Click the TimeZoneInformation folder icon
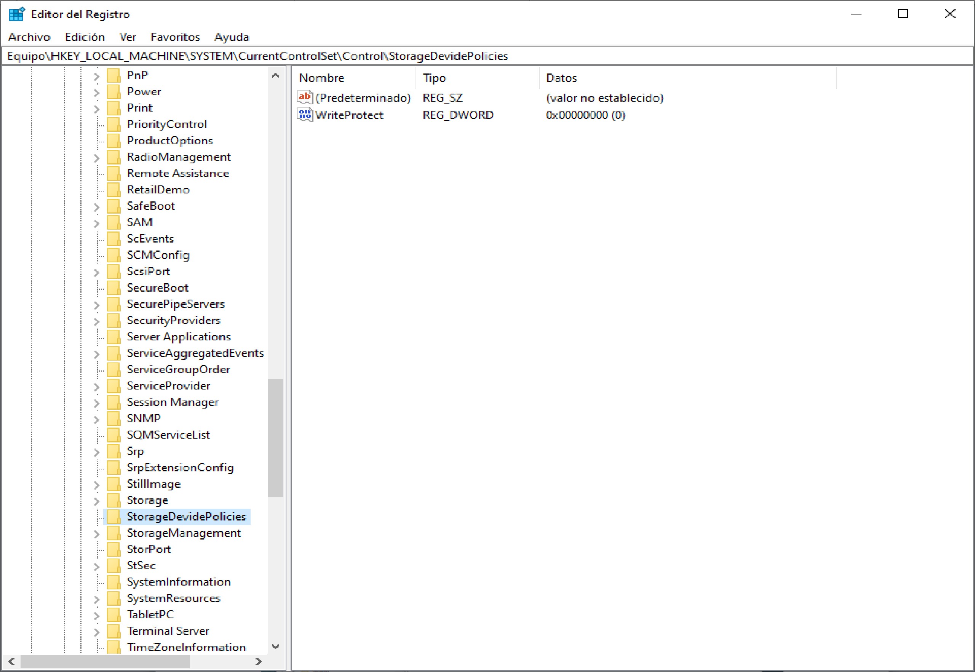 (114, 647)
